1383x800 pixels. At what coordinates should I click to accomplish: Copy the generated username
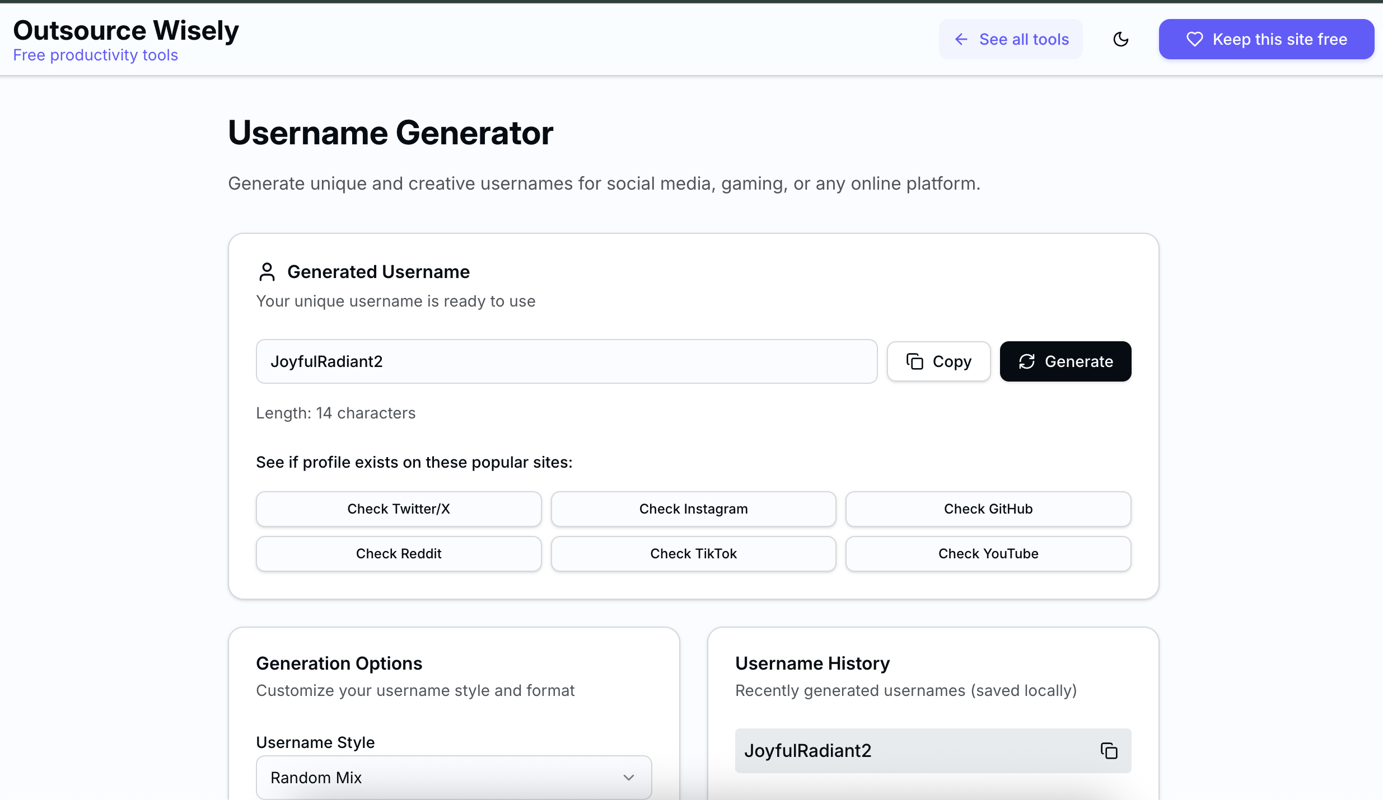(939, 361)
